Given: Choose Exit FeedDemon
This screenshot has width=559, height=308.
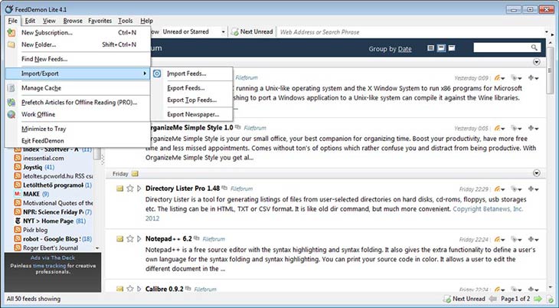Looking at the screenshot, I should tap(77, 141).
